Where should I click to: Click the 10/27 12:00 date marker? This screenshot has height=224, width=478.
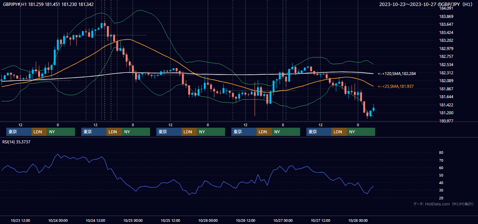pyautogui.click(x=321, y=220)
